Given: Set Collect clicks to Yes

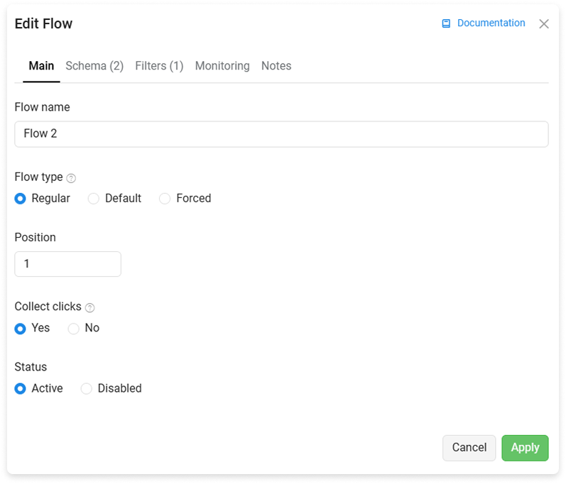Looking at the screenshot, I should tap(20, 329).
